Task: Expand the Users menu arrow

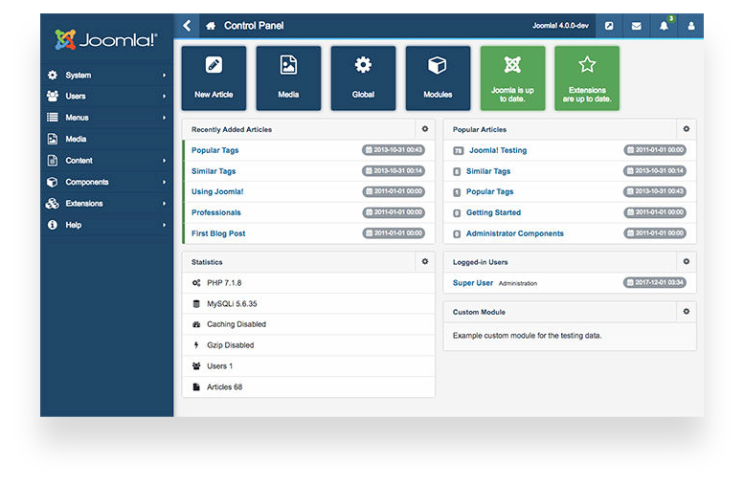Action: point(164,97)
